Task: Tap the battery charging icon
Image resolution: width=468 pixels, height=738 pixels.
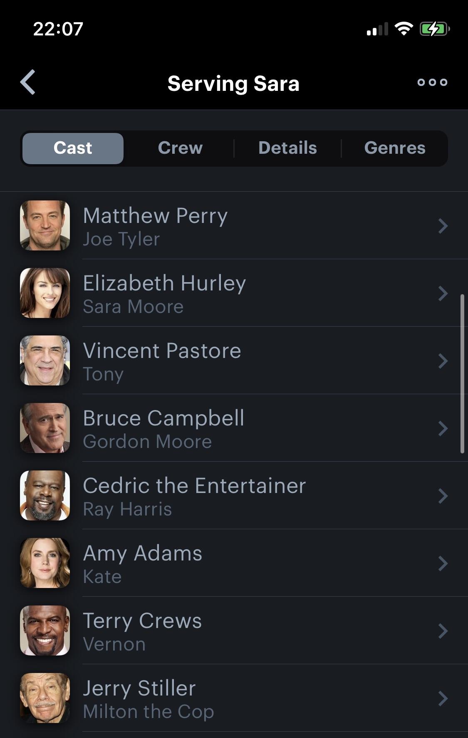Action: coord(434,29)
